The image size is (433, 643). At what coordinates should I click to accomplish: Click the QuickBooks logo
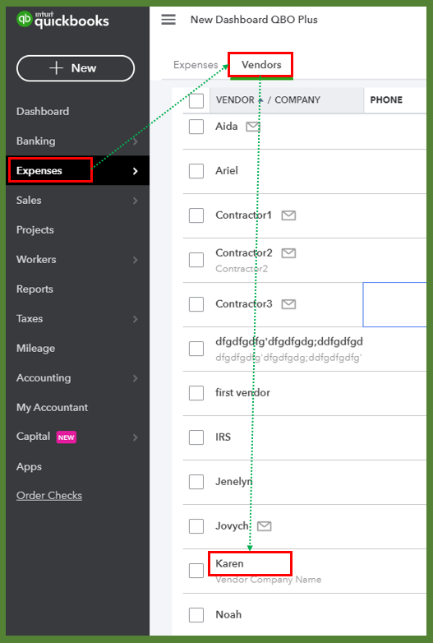click(x=62, y=20)
